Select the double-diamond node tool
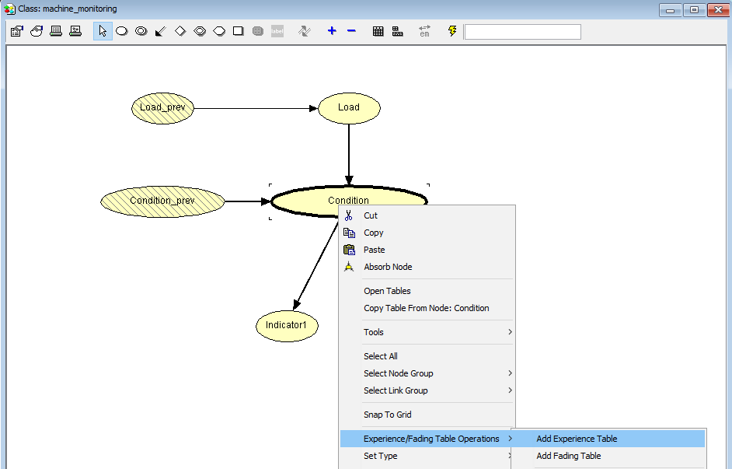732x469 pixels. click(200, 31)
